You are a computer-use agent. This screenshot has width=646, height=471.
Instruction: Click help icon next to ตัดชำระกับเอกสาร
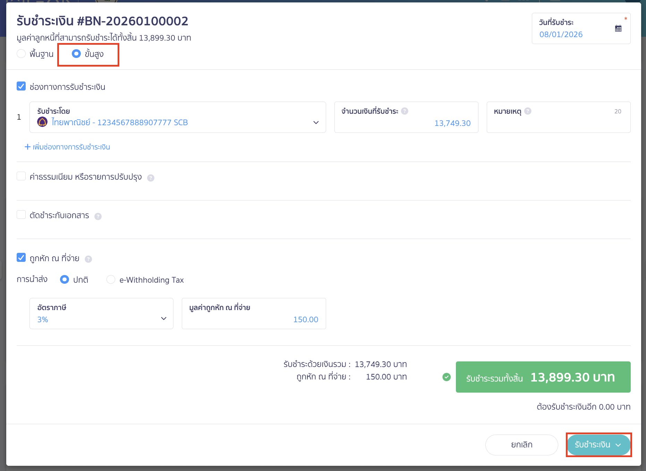(98, 216)
